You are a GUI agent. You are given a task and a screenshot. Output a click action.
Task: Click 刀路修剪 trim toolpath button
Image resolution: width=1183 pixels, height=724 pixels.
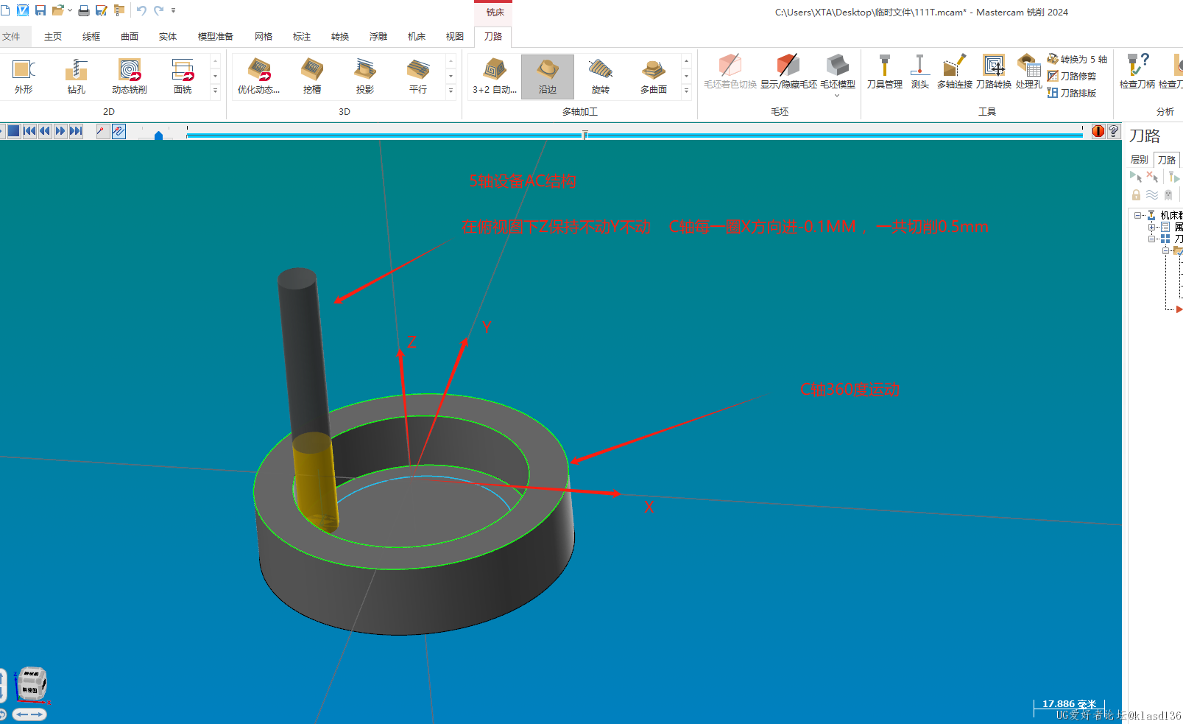[x=1072, y=76]
